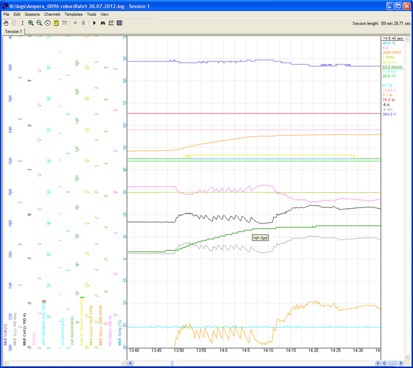
Task: Click the readout panel scroll up arrow
Action: (x=408, y=38)
